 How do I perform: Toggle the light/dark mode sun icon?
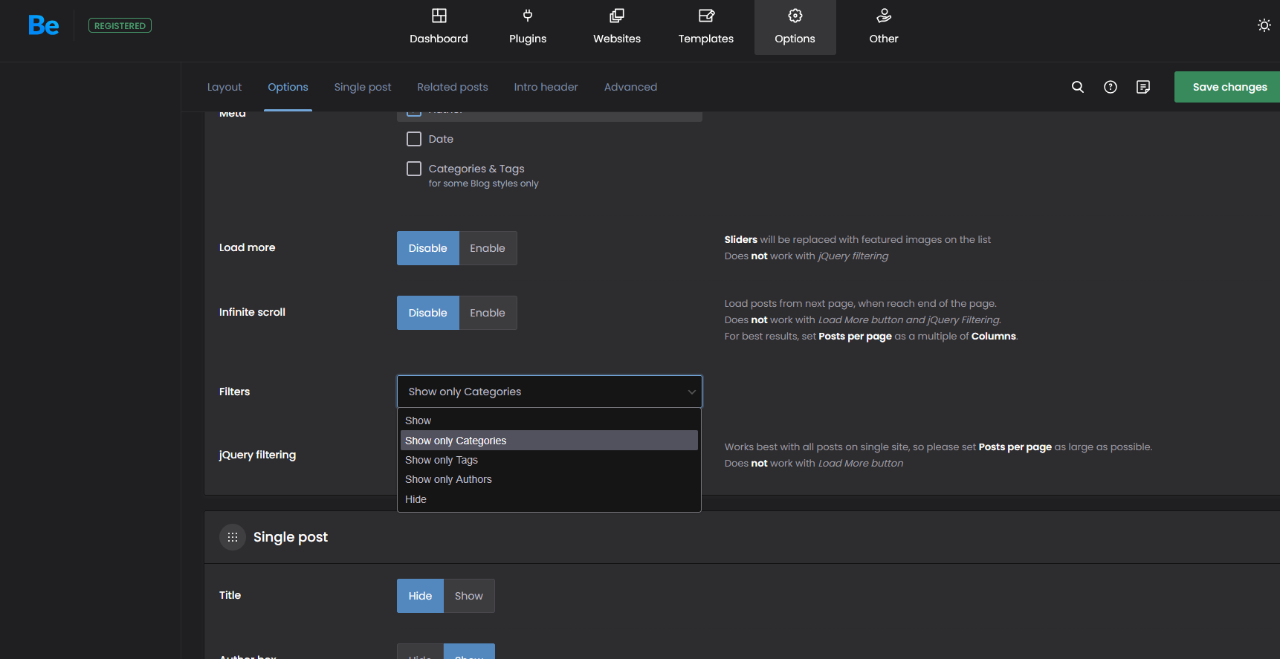pos(1264,25)
